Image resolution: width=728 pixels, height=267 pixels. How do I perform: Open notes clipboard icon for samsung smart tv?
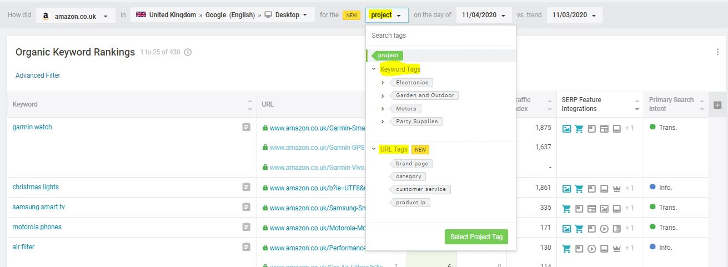pyautogui.click(x=247, y=207)
